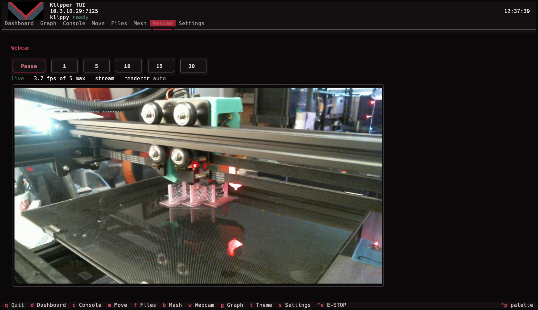Click the 'live' status text
Viewport: 538px width, 310px height.
(x=18, y=78)
